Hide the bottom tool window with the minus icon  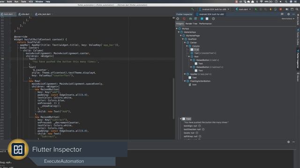click(x=294, y=142)
